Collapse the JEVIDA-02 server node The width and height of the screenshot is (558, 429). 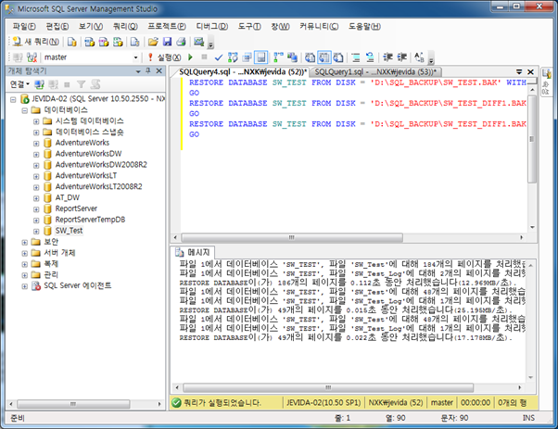click(x=14, y=99)
